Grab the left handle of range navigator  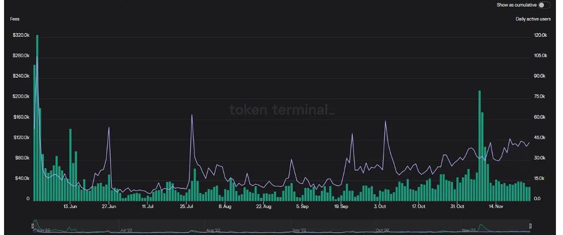point(34,225)
